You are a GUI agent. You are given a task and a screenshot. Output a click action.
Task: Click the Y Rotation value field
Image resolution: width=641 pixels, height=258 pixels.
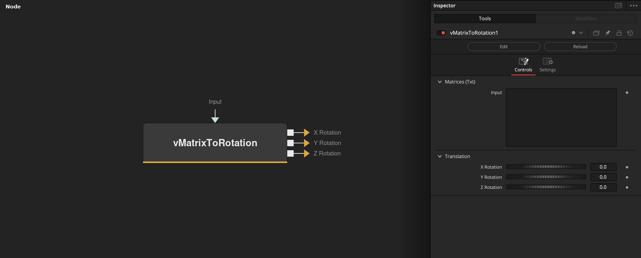pos(603,177)
